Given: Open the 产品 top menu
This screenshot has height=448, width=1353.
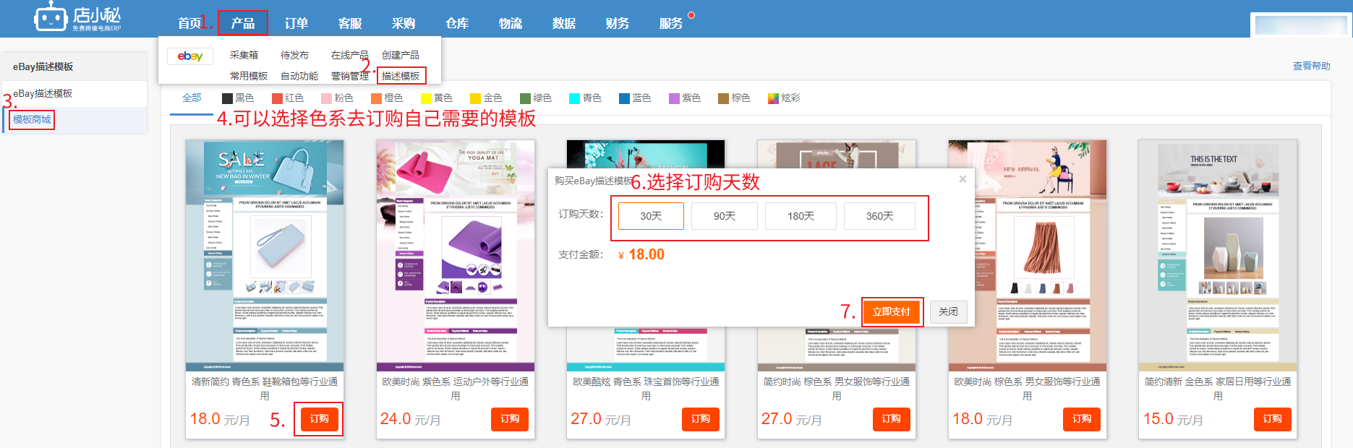Looking at the screenshot, I should point(243,23).
